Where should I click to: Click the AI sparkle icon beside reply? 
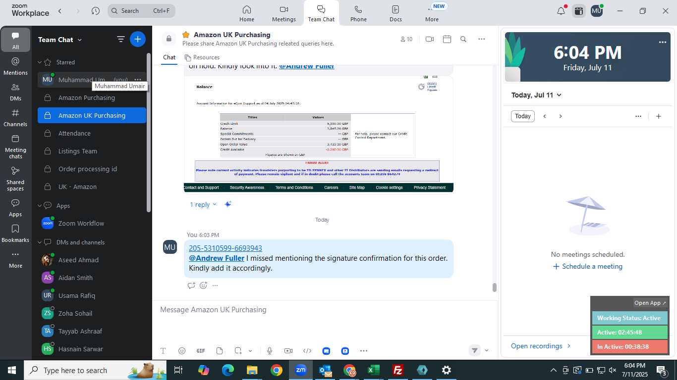point(228,204)
